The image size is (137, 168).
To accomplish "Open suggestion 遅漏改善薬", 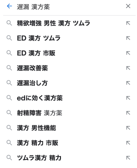I will 68,68.
